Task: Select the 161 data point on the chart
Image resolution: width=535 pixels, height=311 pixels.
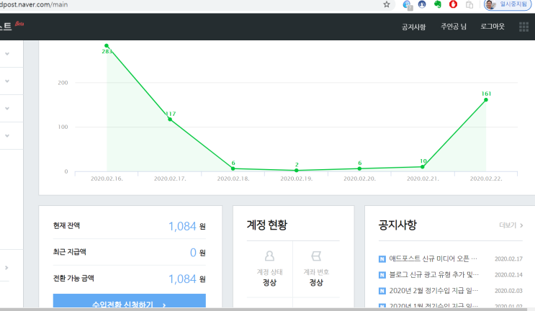Action: click(x=486, y=100)
